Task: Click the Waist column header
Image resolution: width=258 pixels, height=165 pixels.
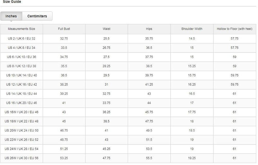Action: coord(107,29)
